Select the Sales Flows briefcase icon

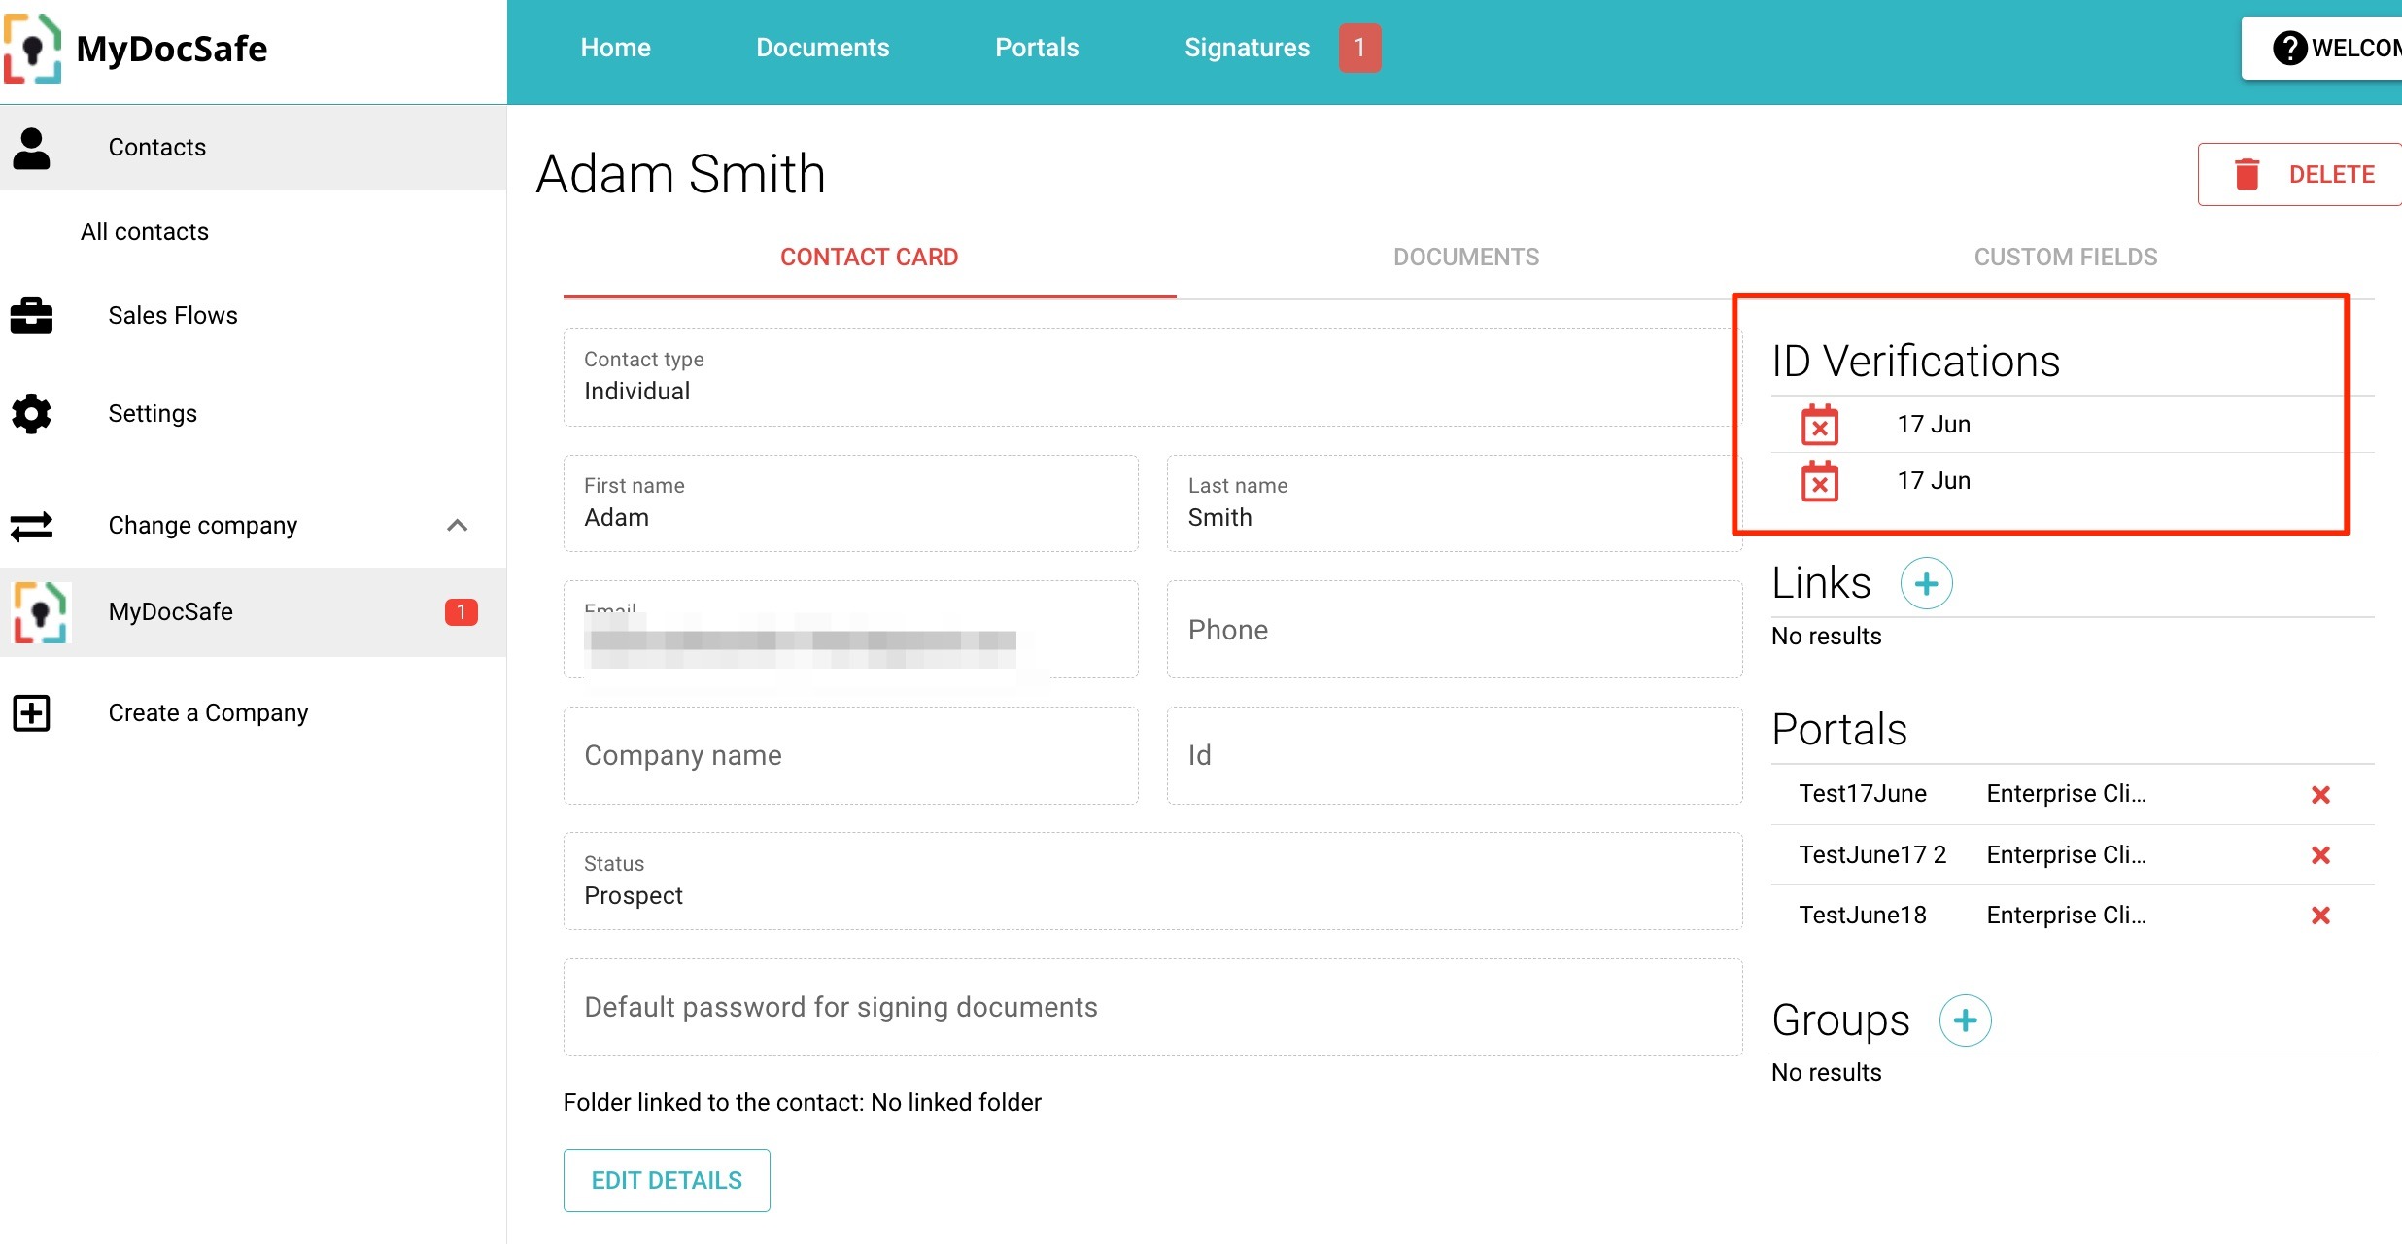(x=32, y=316)
